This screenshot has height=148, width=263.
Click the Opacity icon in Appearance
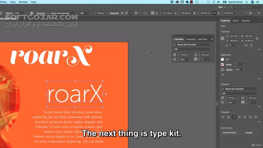[x=222, y=69]
